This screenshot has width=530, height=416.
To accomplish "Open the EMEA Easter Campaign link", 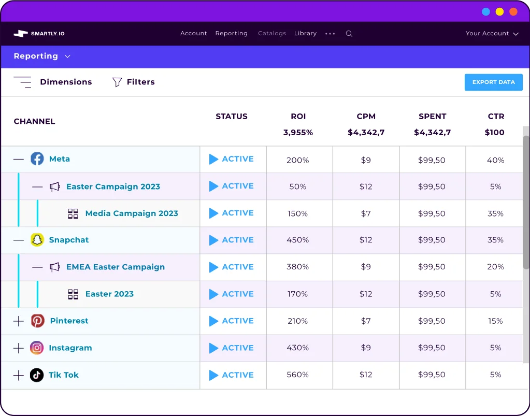I will click(115, 267).
